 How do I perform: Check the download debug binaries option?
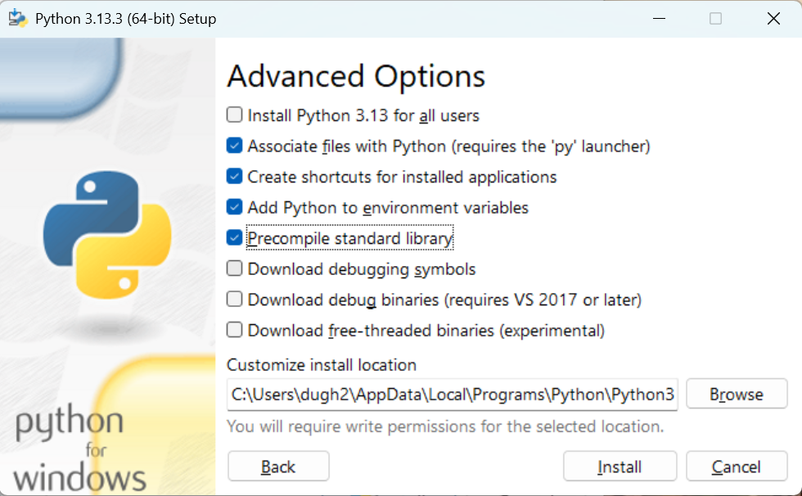[234, 299]
